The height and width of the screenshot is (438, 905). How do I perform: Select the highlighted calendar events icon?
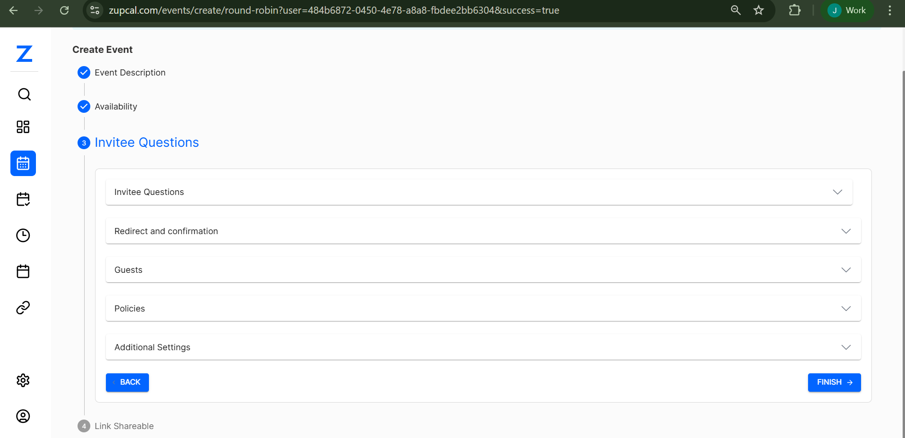[x=23, y=163]
